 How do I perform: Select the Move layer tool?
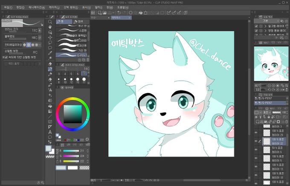[50, 38]
